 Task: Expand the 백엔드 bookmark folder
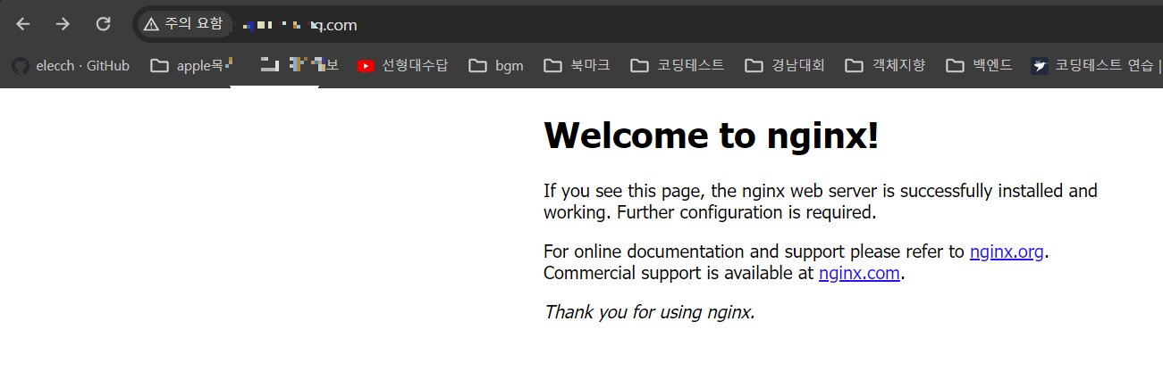[980, 65]
